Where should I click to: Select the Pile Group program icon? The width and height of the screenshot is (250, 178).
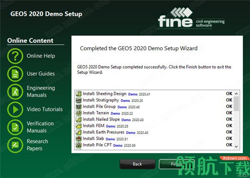click(x=79, y=106)
